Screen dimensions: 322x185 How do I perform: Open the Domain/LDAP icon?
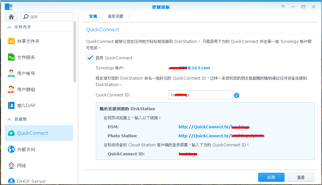click(x=11, y=105)
